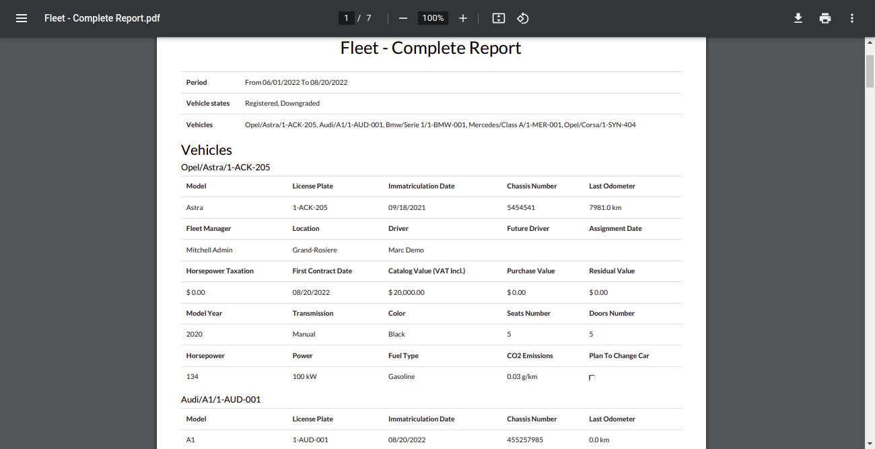The height and width of the screenshot is (449, 875).
Task: Click the Audi/A1/1-AUD-001 vehicle heading
Action: pyautogui.click(x=221, y=399)
